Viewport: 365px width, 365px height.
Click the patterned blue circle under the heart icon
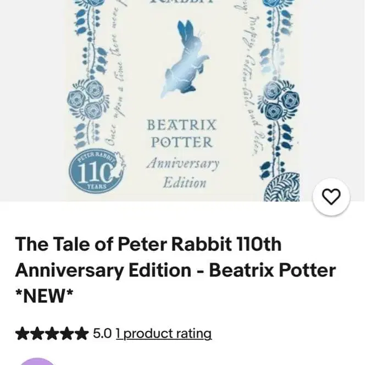[x=282, y=187]
